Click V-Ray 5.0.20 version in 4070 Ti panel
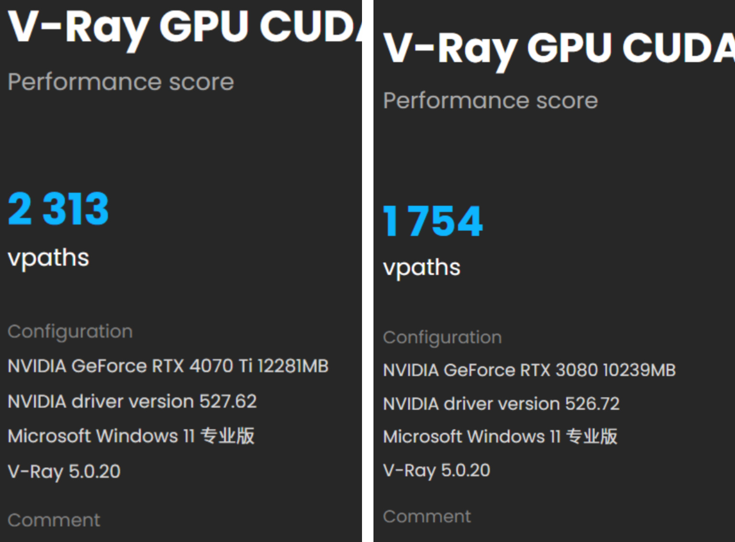 coord(64,471)
